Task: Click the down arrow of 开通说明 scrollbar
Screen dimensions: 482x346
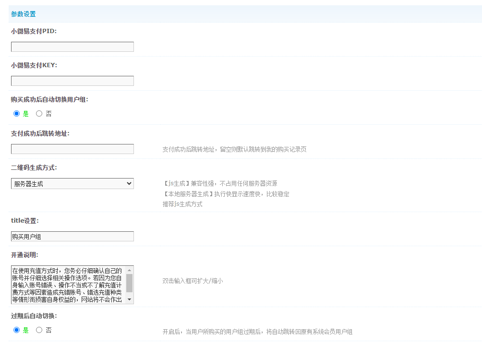Action: [130, 299]
